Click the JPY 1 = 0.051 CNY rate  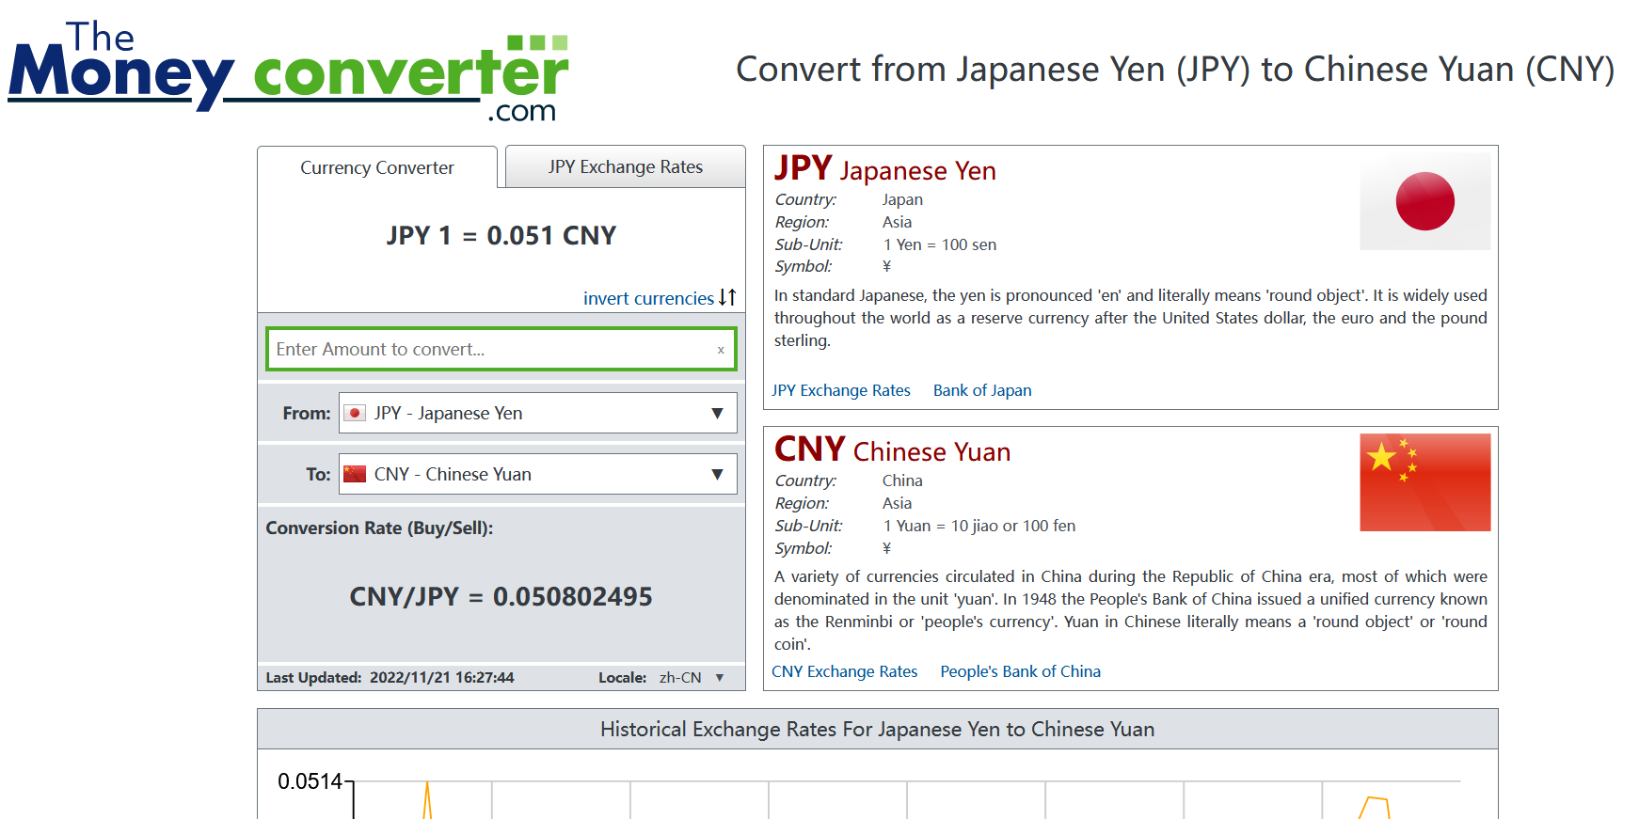pos(501,235)
